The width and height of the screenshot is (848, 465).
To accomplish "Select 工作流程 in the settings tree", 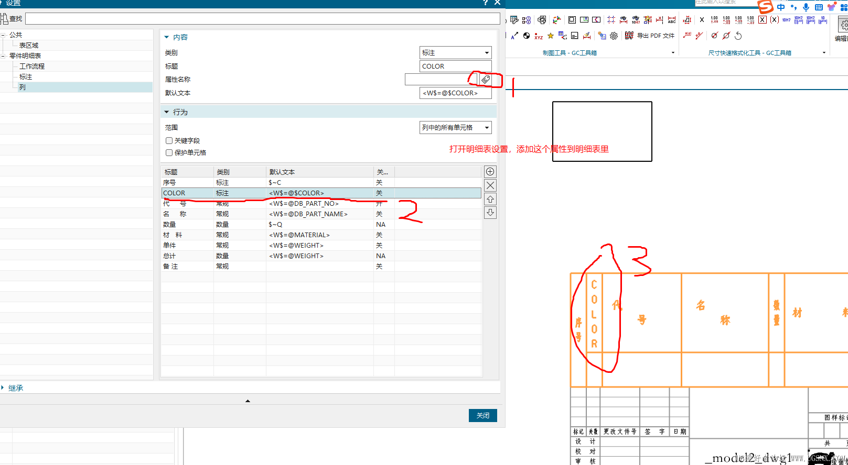I will pyautogui.click(x=32, y=67).
